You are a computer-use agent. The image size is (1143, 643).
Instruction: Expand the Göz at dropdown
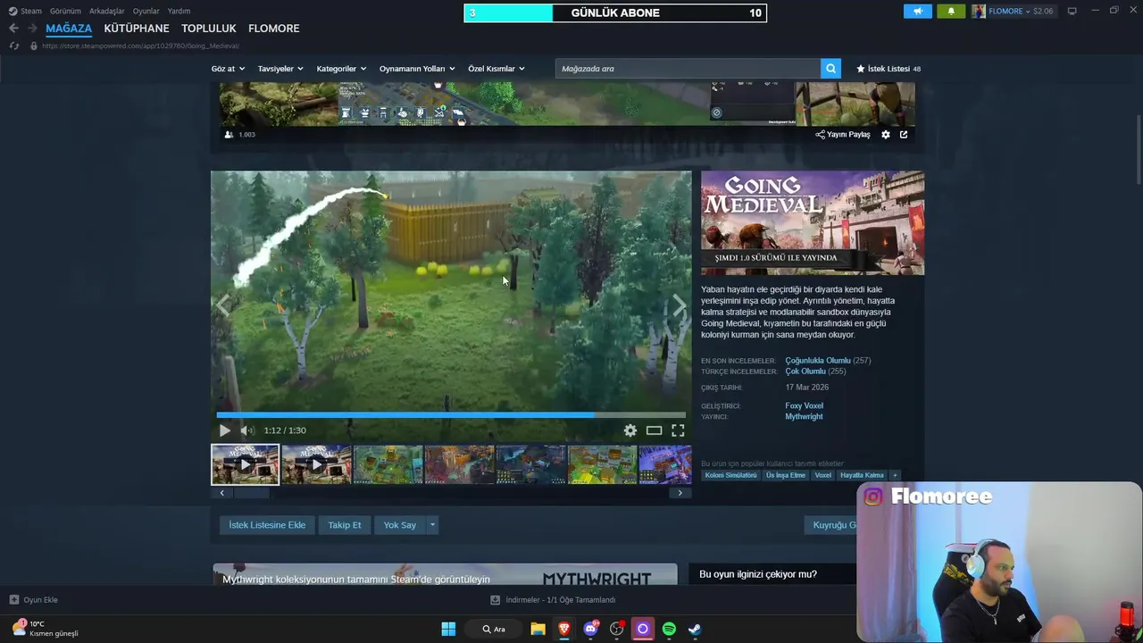click(x=228, y=69)
